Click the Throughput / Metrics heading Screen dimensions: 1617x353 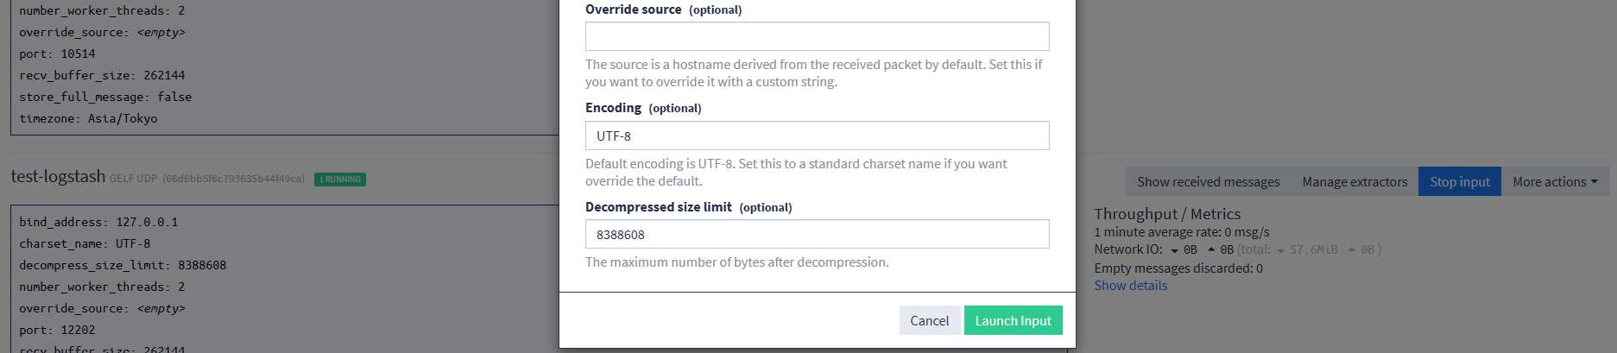1166,214
